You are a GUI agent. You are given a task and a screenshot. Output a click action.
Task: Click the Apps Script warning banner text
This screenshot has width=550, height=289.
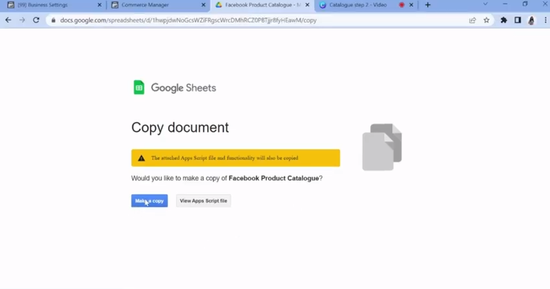click(x=224, y=158)
